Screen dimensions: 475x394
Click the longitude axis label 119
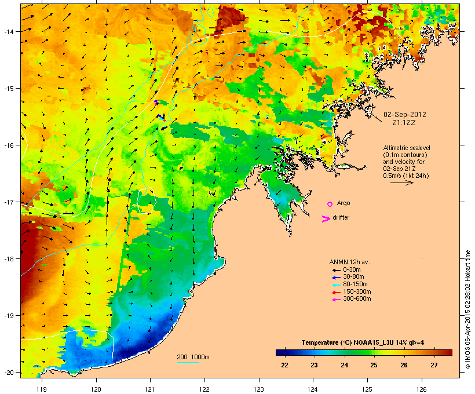[x=42, y=389]
